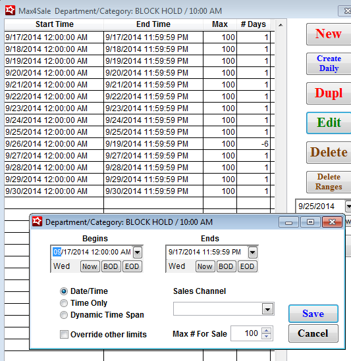Click end time 9/19/2014 11:59:59 PM in 9/26 row
Screen dimensions: 351x361
[x=153, y=144]
